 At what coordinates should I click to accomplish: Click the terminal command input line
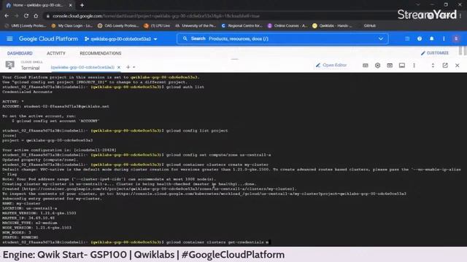pos(233,242)
